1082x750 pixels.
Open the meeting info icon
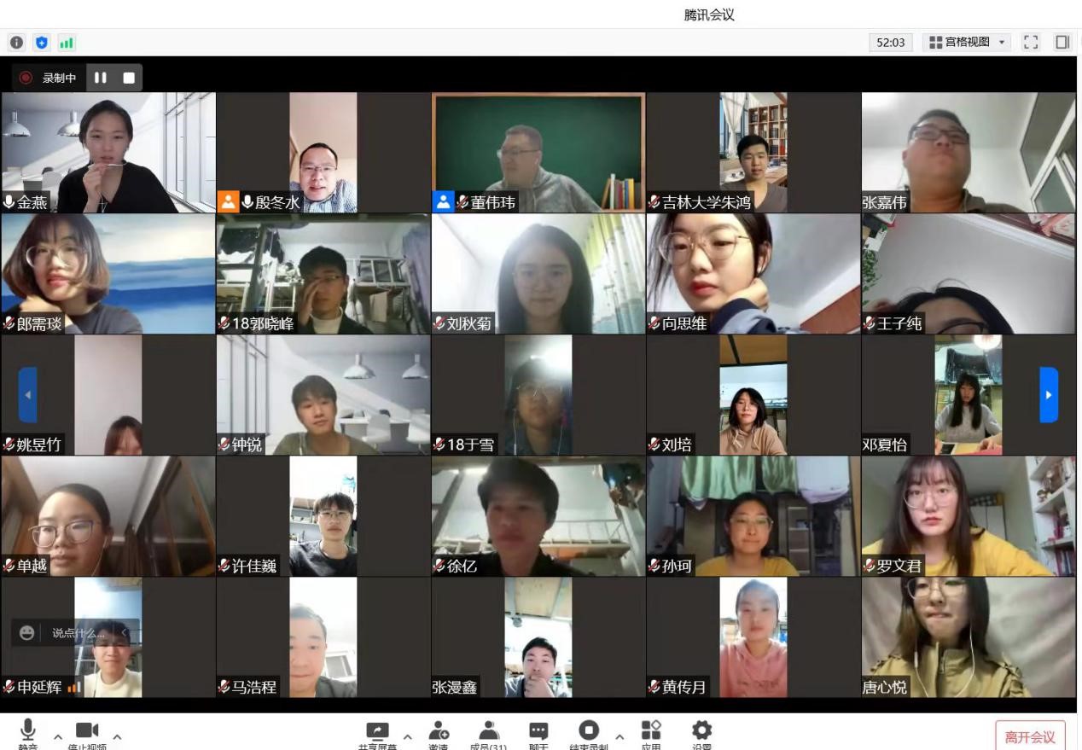coord(16,42)
